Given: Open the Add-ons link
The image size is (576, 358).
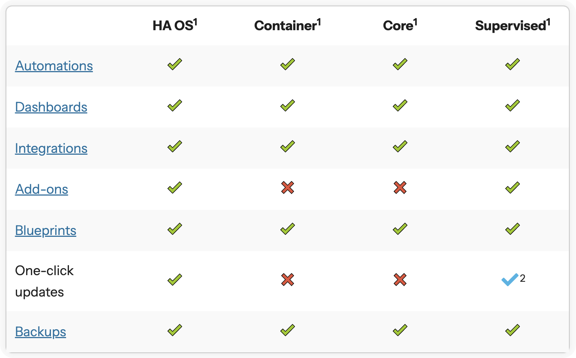Looking at the screenshot, I should click(42, 189).
